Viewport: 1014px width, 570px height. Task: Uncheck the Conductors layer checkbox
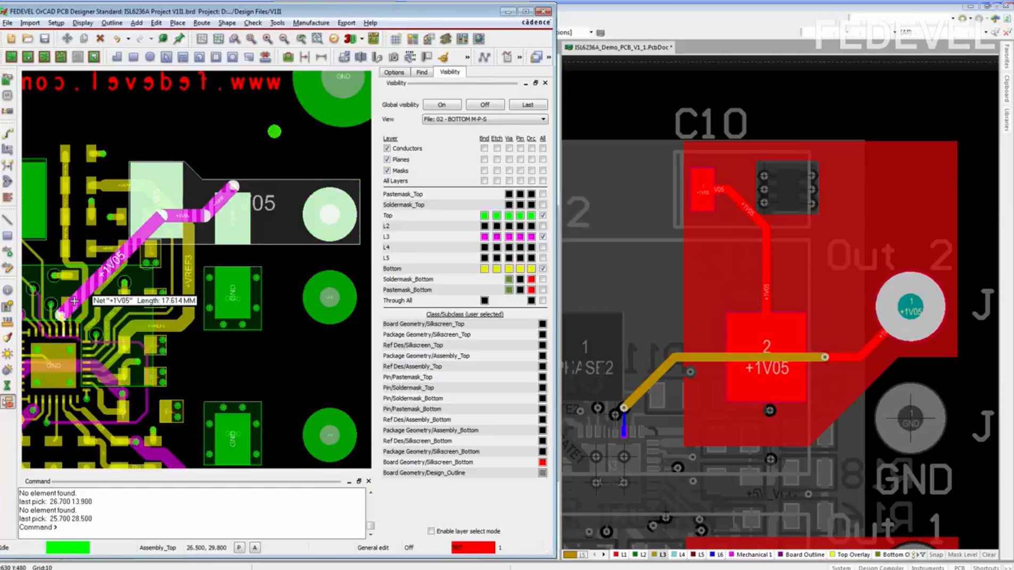click(387, 148)
